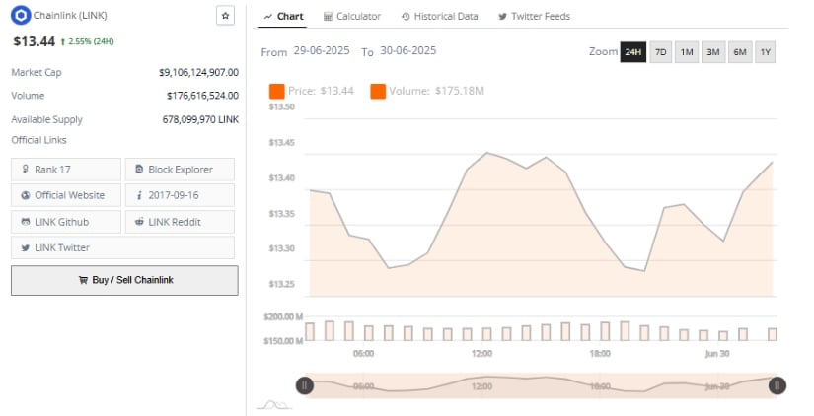The image size is (814, 416).
Task: Click the shopping cart icon on Buy button
Action: click(83, 280)
